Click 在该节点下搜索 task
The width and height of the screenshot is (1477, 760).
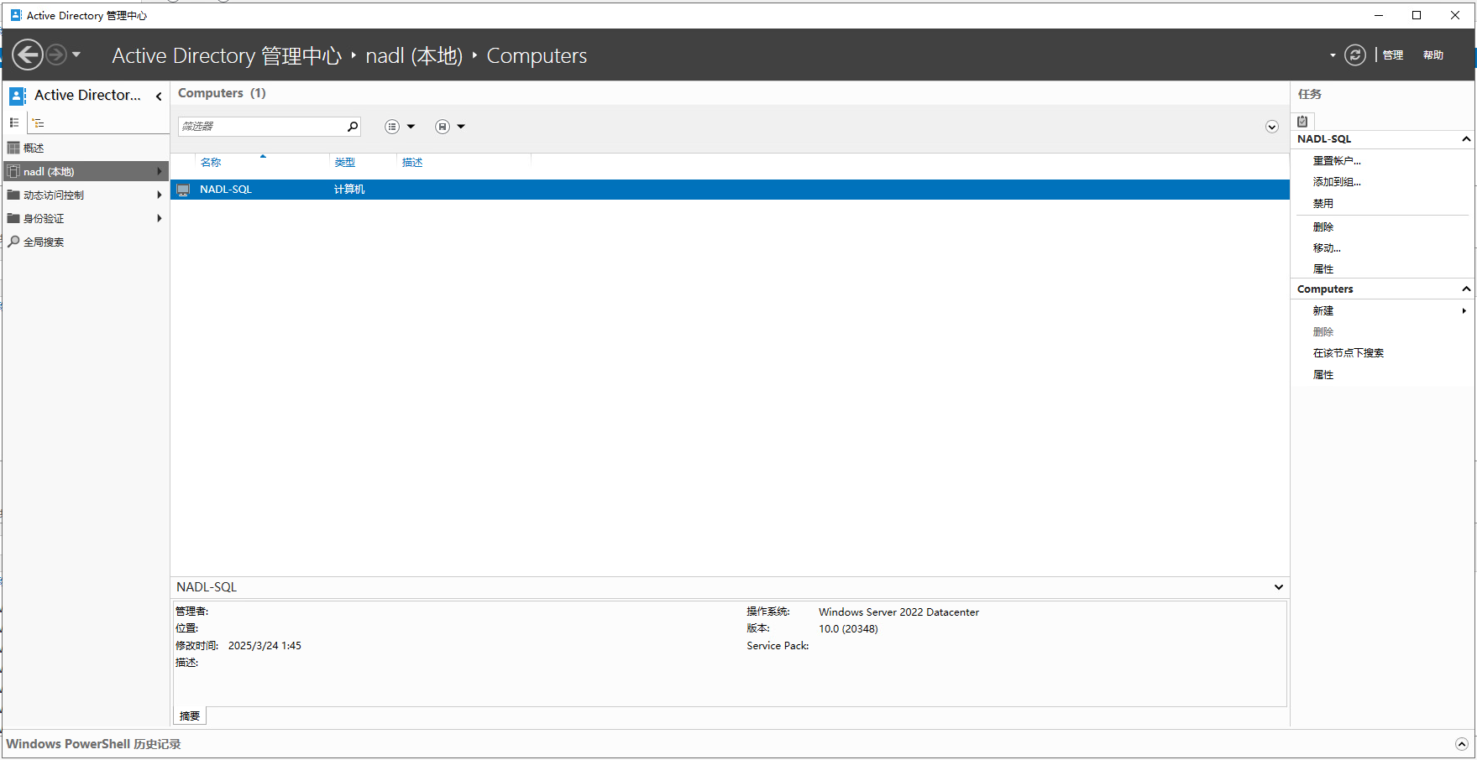pyautogui.click(x=1349, y=353)
